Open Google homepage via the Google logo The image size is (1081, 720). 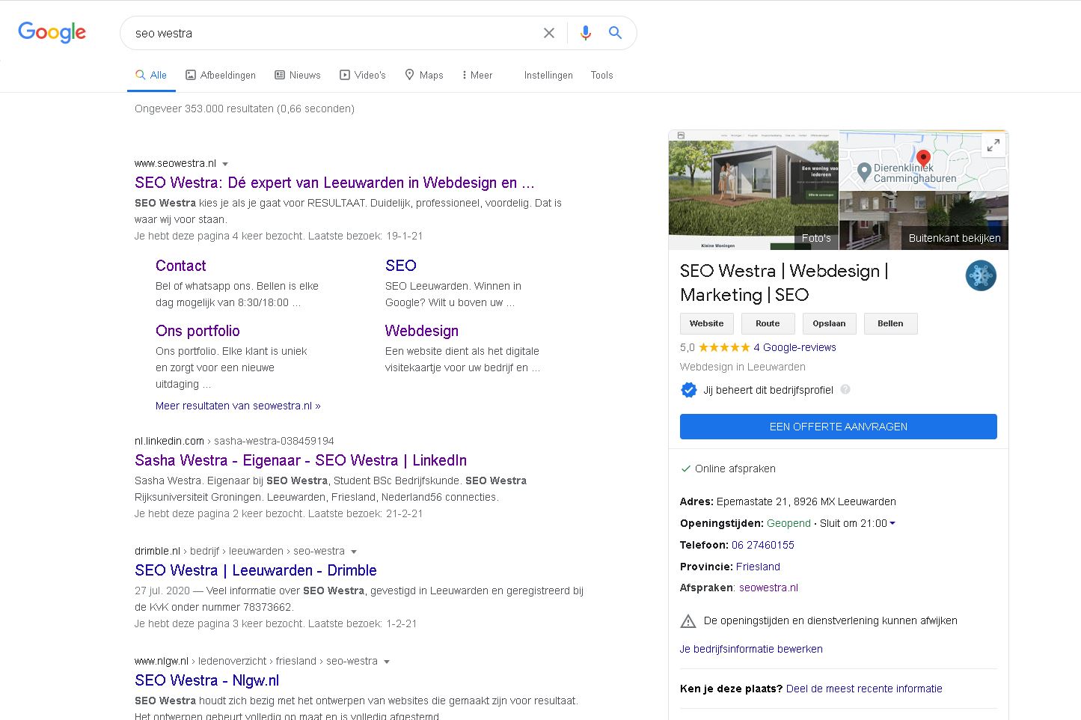click(52, 32)
